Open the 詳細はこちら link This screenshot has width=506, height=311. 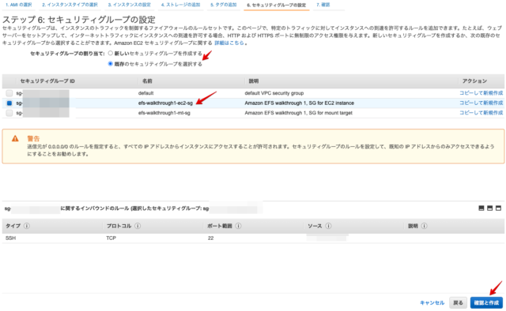229,43
